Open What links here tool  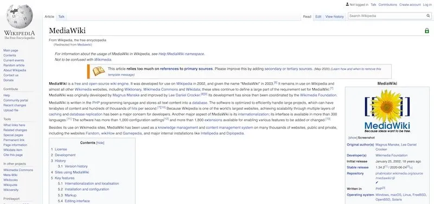pyautogui.click(x=14, y=126)
